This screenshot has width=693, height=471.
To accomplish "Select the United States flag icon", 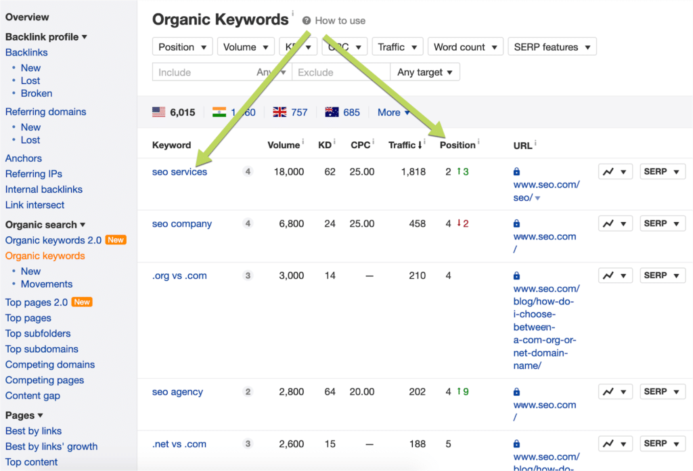I will 158,112.
